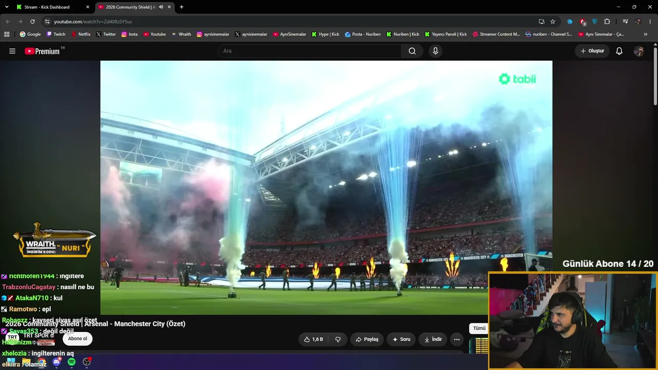Image resolution: width=658 pixels, height=370 pixels.
Task: Open the Windows Start menu
Action: [11, 362]
